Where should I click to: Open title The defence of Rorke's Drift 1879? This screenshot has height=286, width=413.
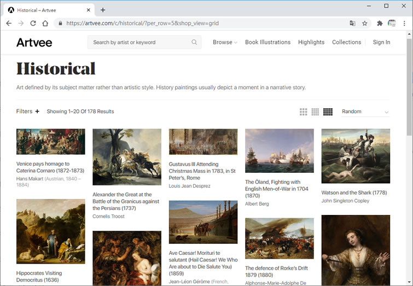pos(277,272)
